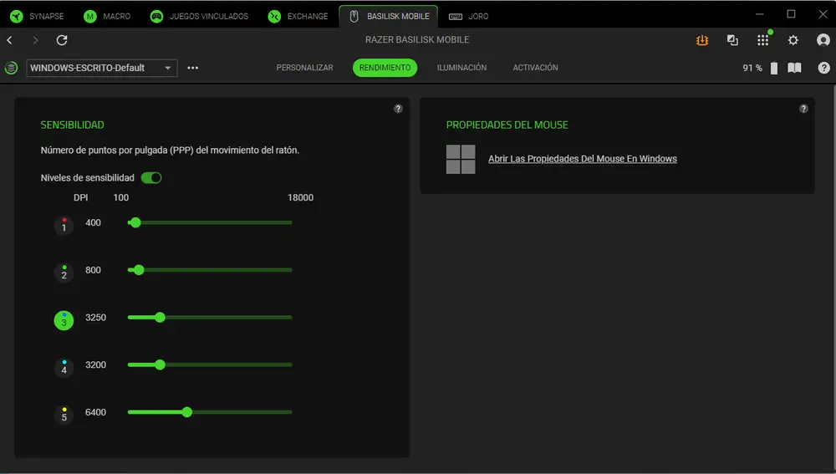Maximize the Razer Synapse window
836x474 pixels.
(x=791, y=14)
